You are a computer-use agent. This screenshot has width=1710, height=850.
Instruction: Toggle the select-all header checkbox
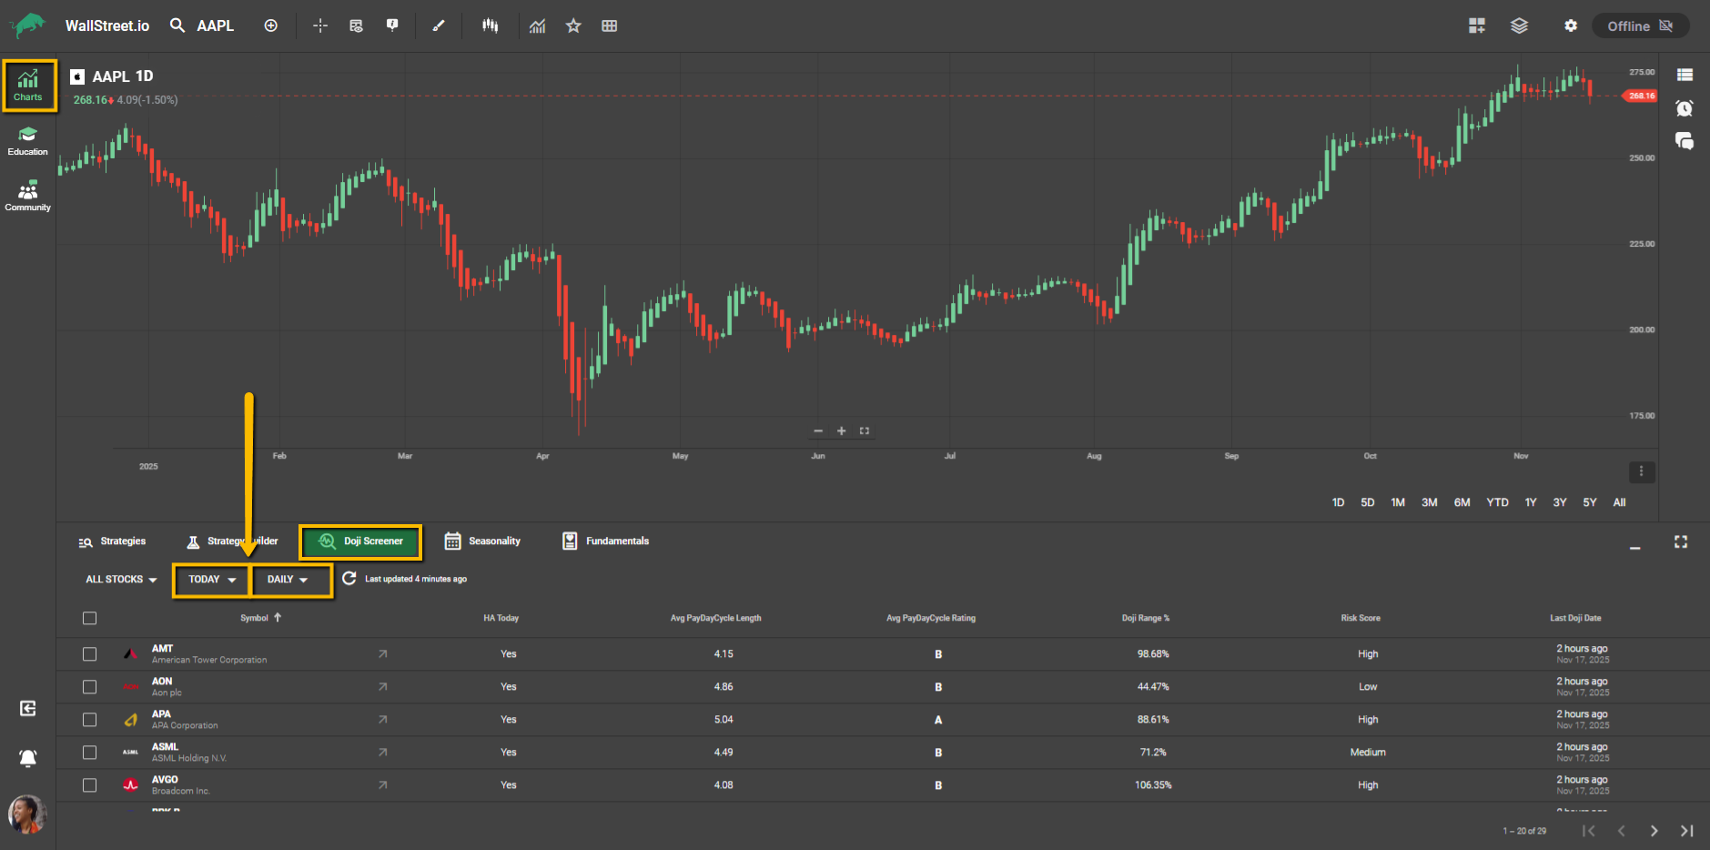click(89, 619)
